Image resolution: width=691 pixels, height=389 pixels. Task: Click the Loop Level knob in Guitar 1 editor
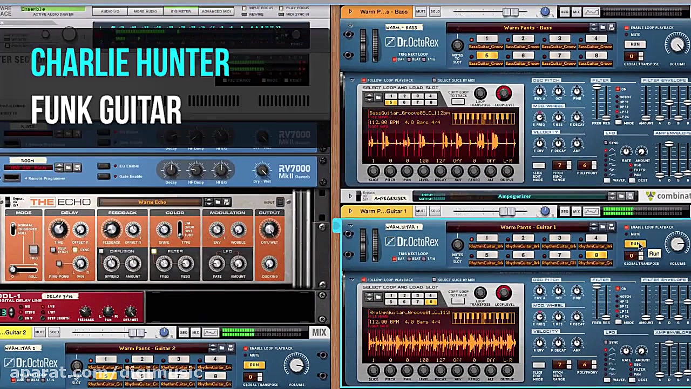click(503, 293)
